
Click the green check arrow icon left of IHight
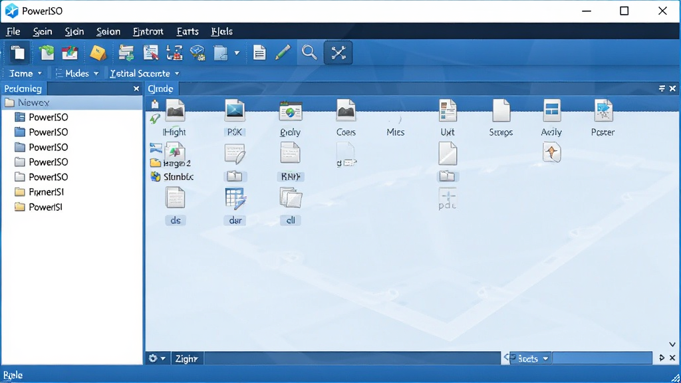point(154,118)
